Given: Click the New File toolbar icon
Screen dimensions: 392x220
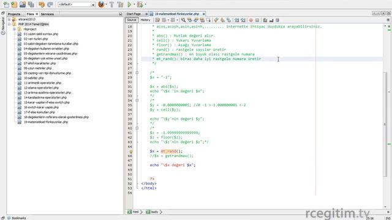Looking at the screenshot, I should (x=6, y=4).
